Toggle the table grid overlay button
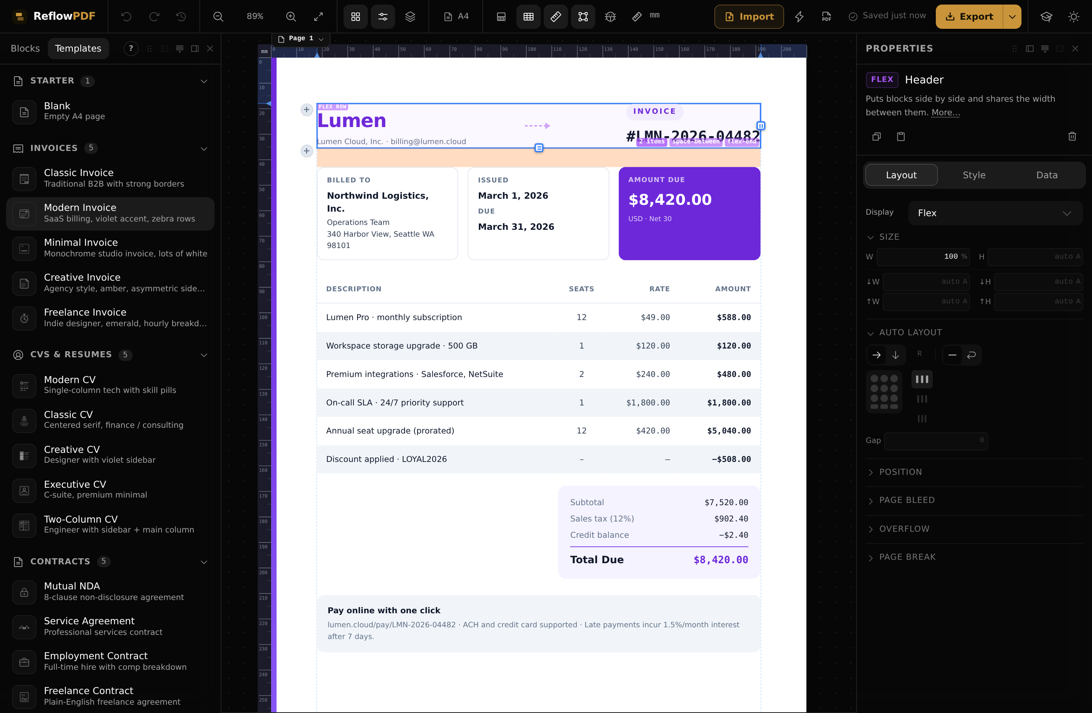Viewport: 1092px width, 713px height. tap(529, 17)
